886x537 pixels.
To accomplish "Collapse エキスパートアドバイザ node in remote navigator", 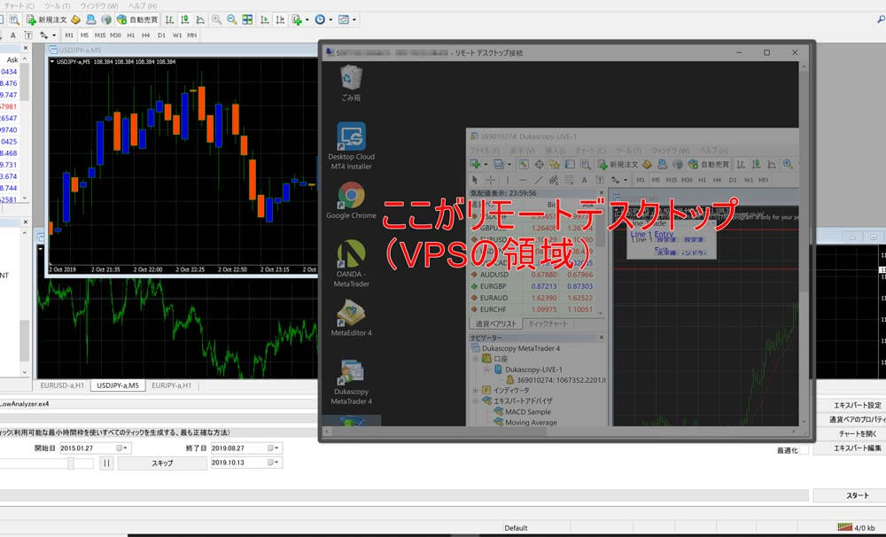I will (x=476, y=401).
